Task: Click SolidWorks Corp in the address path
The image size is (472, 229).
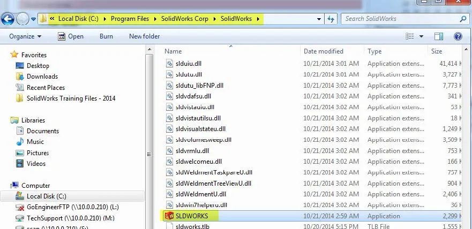Action: point(184,19)
